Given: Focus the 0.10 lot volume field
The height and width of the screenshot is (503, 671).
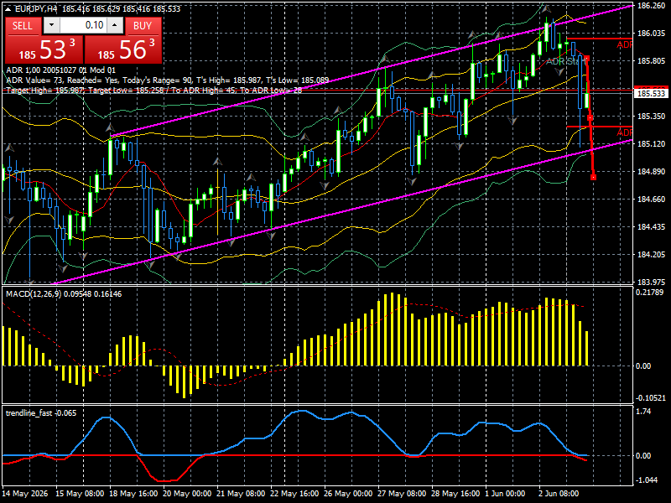Looking at the screenshot, I should click(x=83, y=25).
